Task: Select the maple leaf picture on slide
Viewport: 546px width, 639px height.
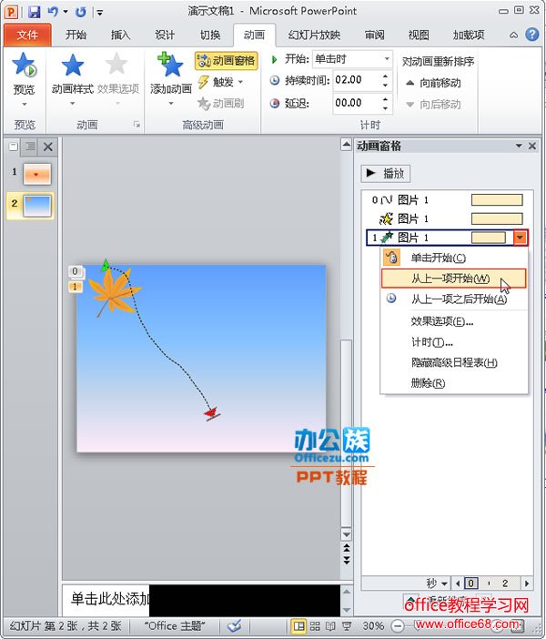Action: click(113, 291)
